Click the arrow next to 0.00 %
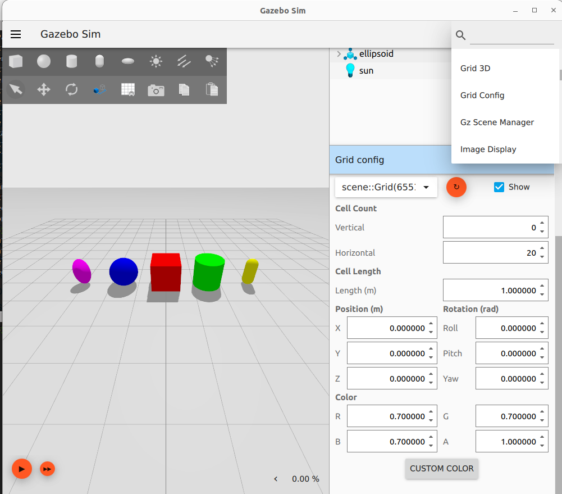 click(x=276, y=479)
